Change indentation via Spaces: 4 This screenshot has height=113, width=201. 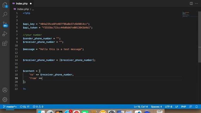pos(156,107)
